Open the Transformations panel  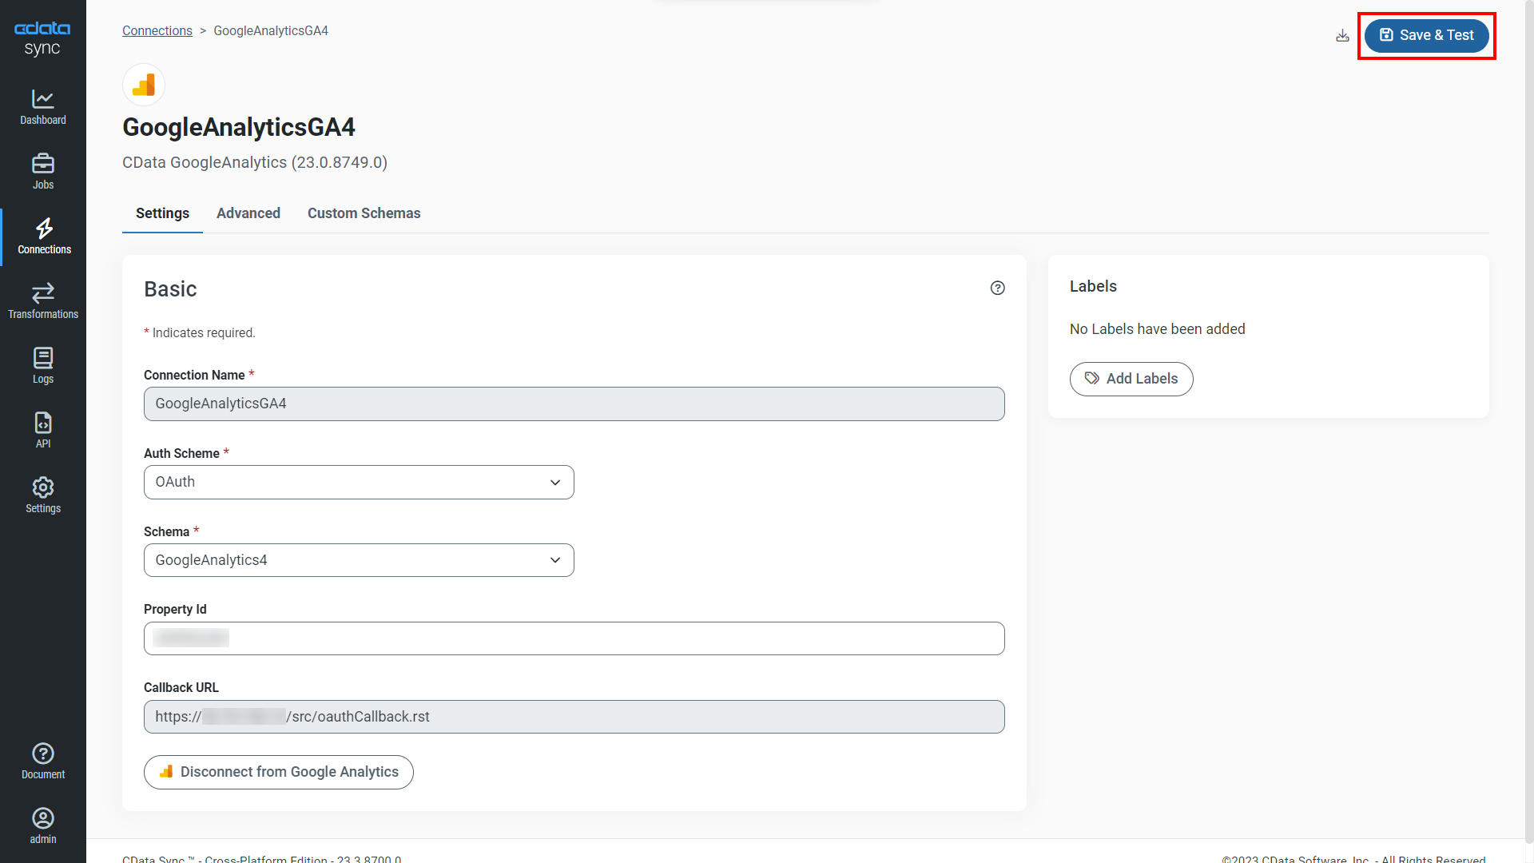point(42,300)
